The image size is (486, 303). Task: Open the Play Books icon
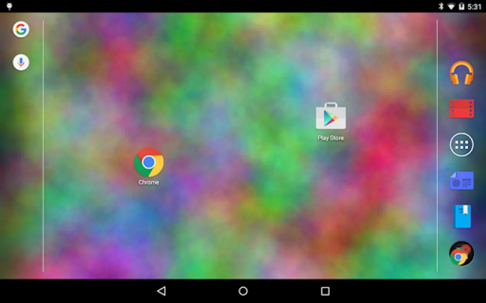coord(462,216)
